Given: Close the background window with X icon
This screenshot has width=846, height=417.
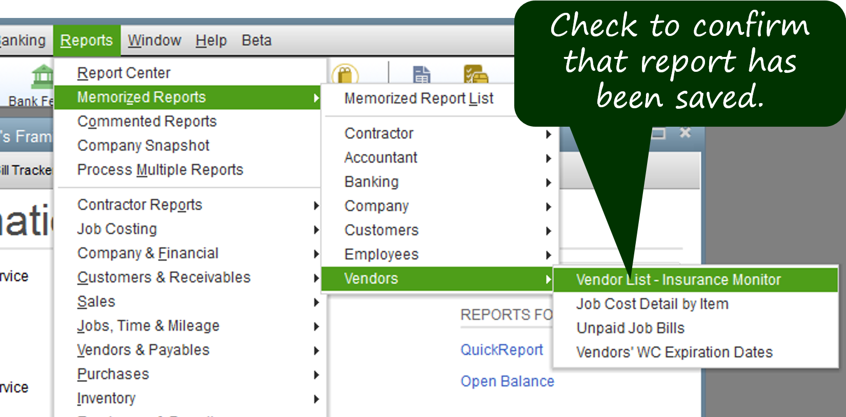Looking at the screenshot, I should [x=685, y=133].
